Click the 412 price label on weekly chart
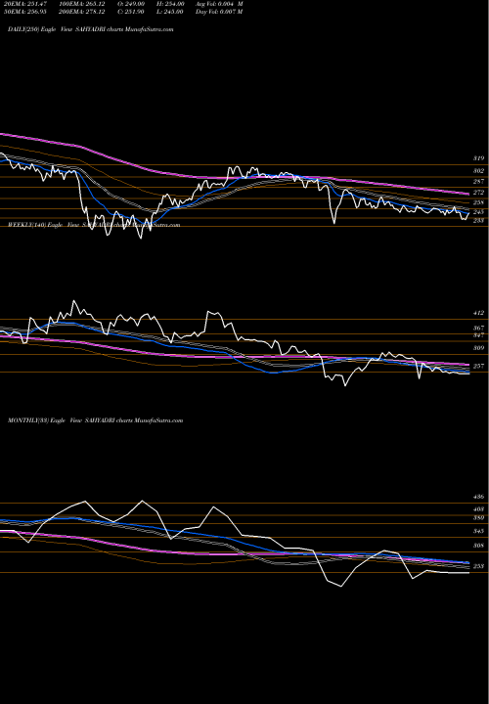The height and width of the screenshot is (704, 489). point(478,313)
